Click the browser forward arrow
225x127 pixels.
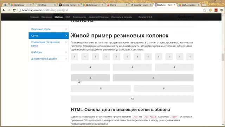coord(9,10)
